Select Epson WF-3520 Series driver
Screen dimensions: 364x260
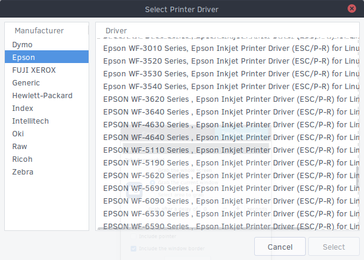pos(227,61)
